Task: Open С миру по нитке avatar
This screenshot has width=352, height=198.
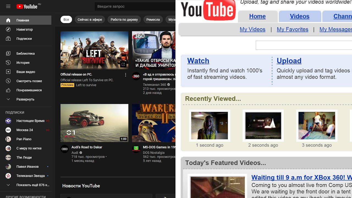Action: coord(8,148)
